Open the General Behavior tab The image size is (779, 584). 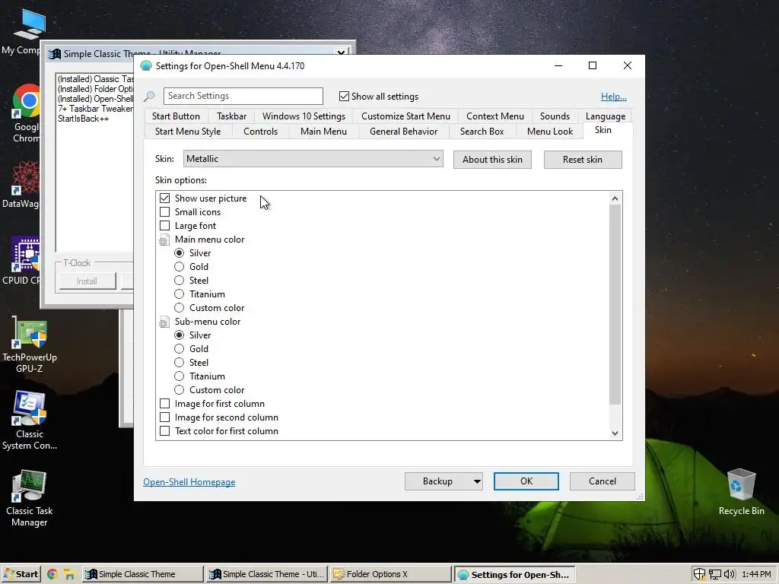tap(403, 132)
